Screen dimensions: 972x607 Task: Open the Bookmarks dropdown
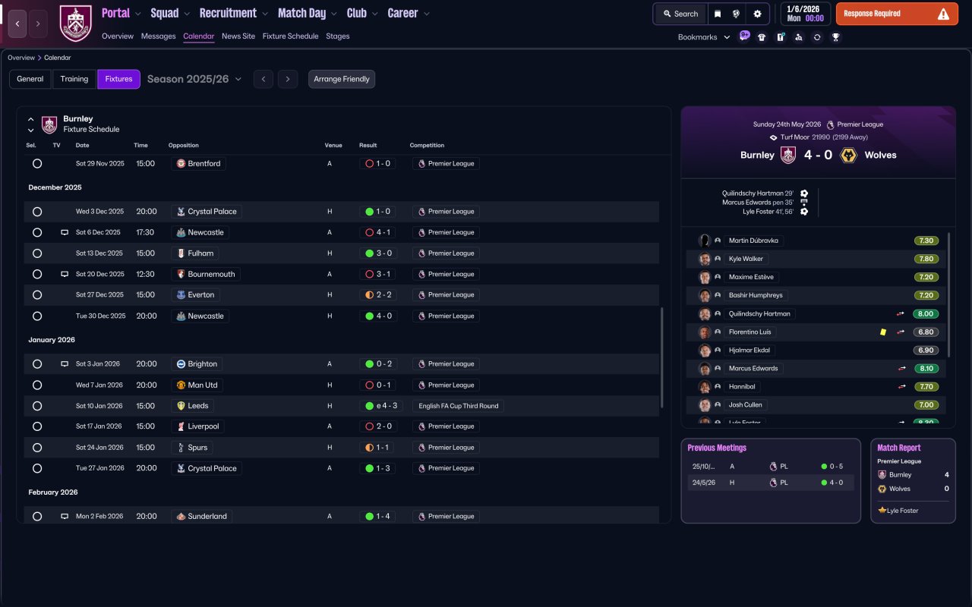pyautogui.click(x=704, y=37)
